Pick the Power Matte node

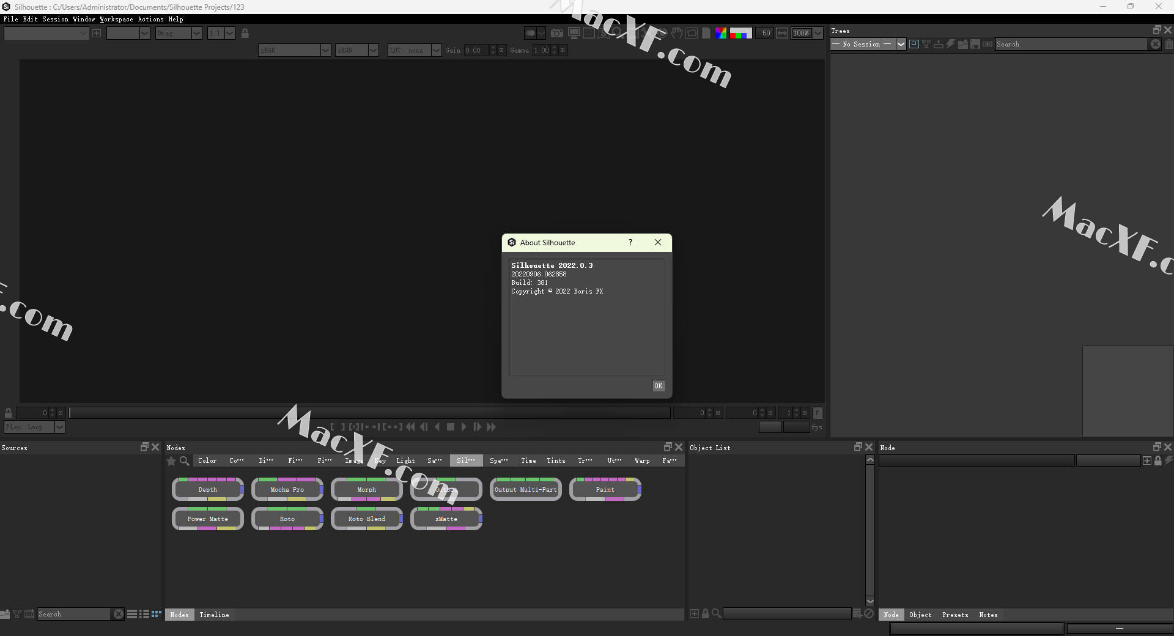tap(207, 519)
